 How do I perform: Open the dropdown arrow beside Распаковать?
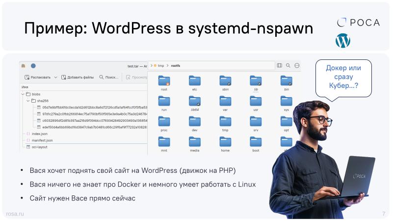pos(55,77)
